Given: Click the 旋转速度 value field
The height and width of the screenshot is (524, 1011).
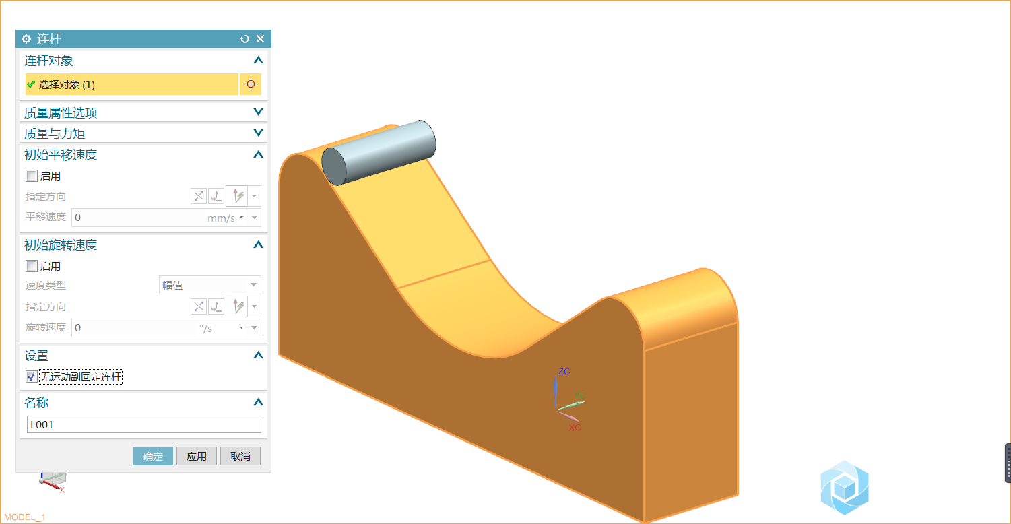Looking at the screenshot, I should click(x=133, y=328).
